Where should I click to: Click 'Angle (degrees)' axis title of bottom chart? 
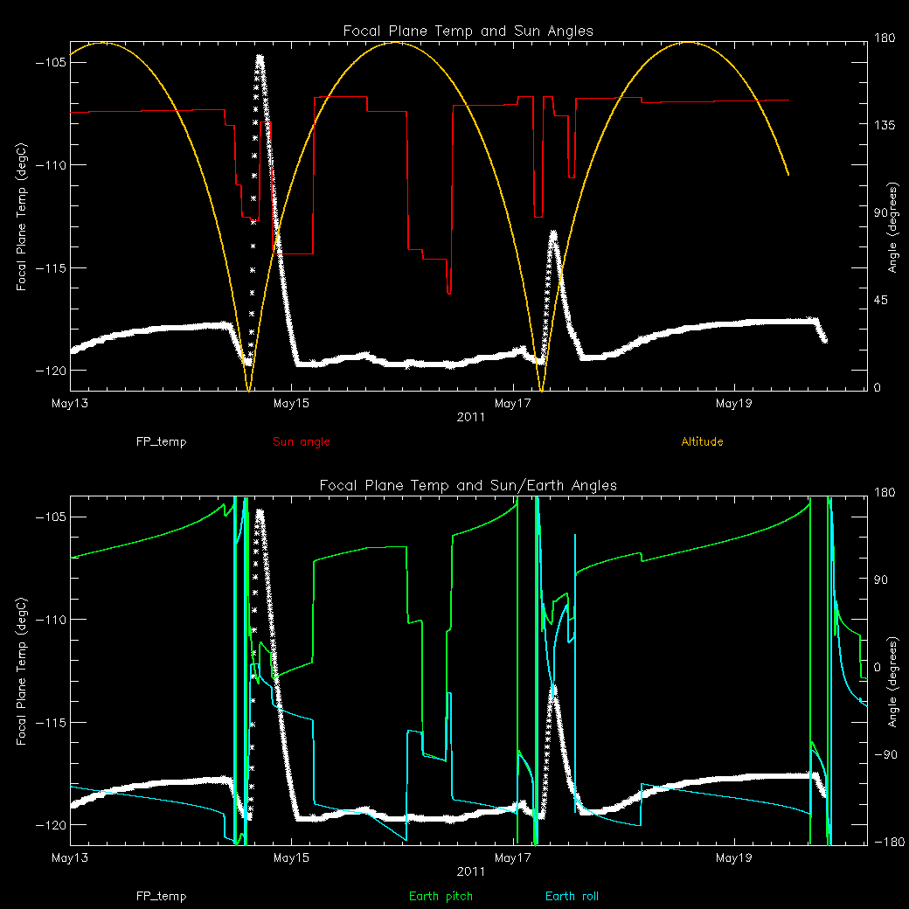pos(892,682)
